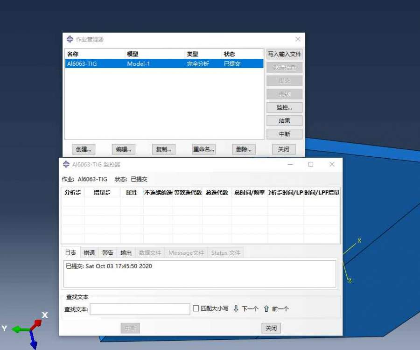This screenshot has width=420, height=350.
Task: Click 中断 button at monitor window bottom
Action: point(130,328)
